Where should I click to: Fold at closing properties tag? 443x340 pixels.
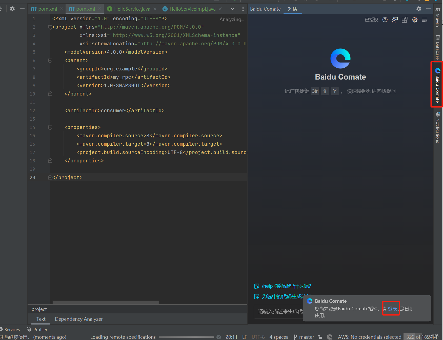50,161
